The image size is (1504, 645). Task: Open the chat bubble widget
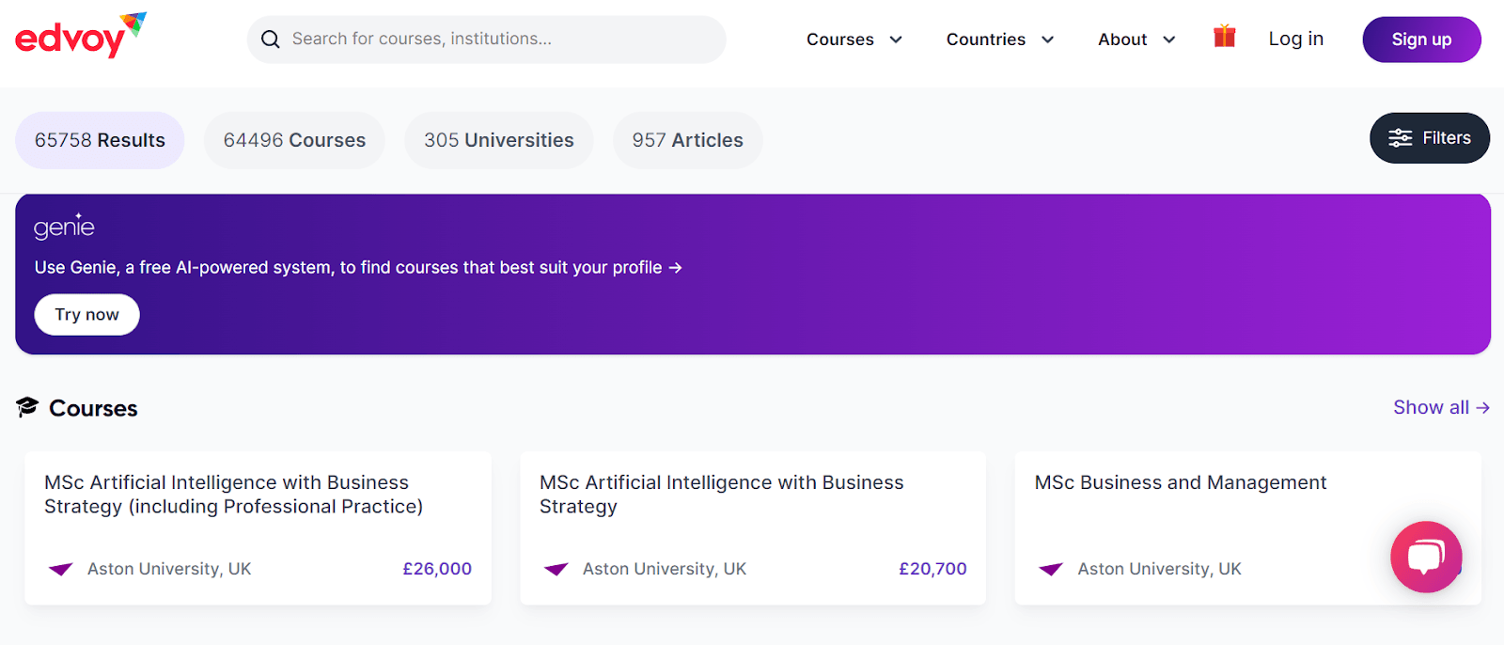click(1426, 557)
